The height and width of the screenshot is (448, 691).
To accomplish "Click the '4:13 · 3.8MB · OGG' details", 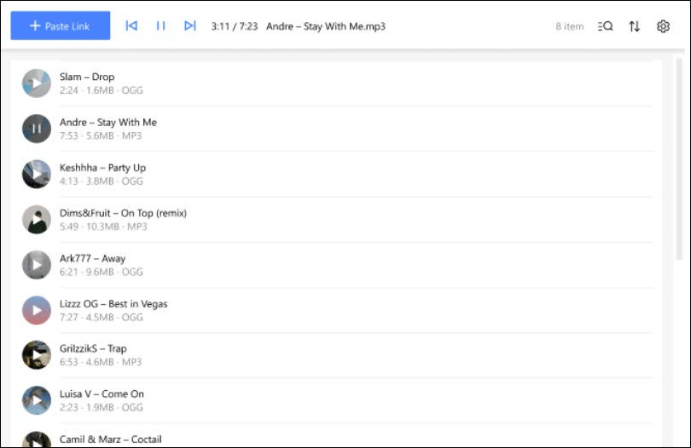I will coord(102,181).
